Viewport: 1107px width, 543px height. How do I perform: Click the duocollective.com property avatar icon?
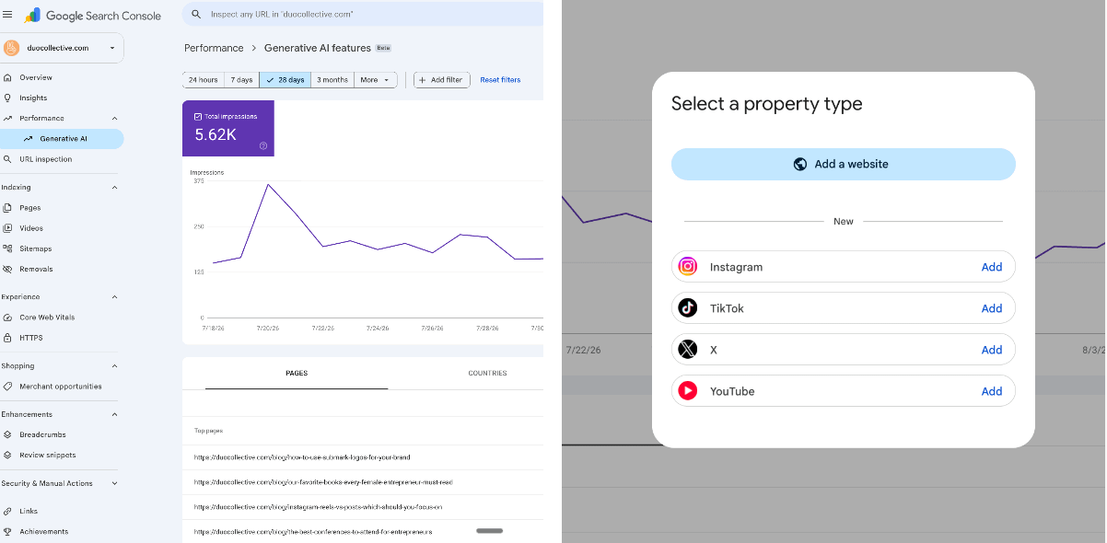[x=11, y=48]
